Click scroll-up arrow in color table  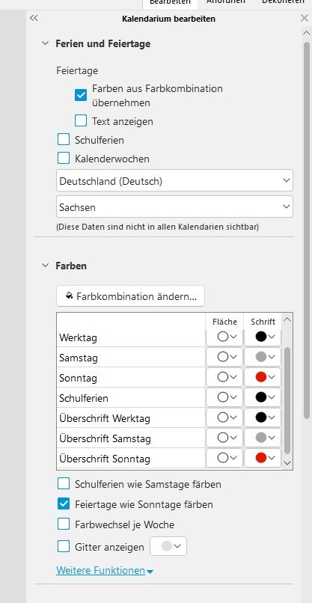pos(287,319)
